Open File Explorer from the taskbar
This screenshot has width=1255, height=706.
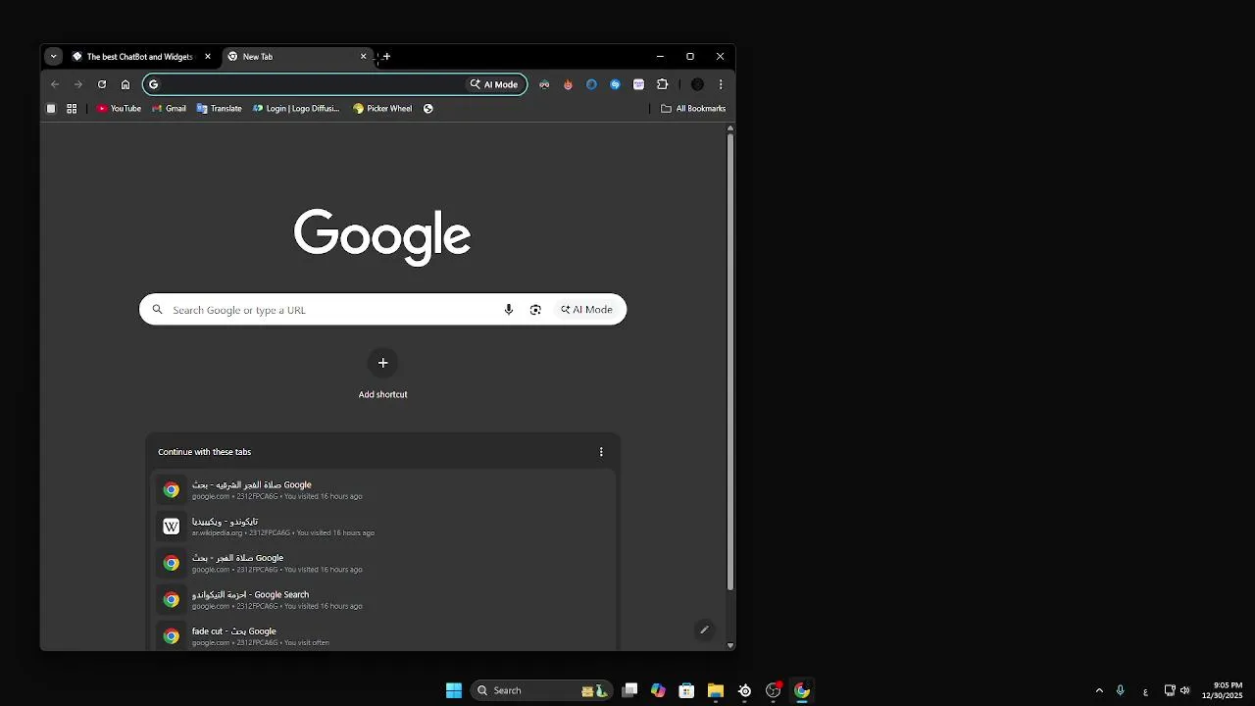716,690
